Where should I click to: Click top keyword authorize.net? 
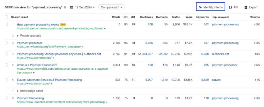pos(221,54)
